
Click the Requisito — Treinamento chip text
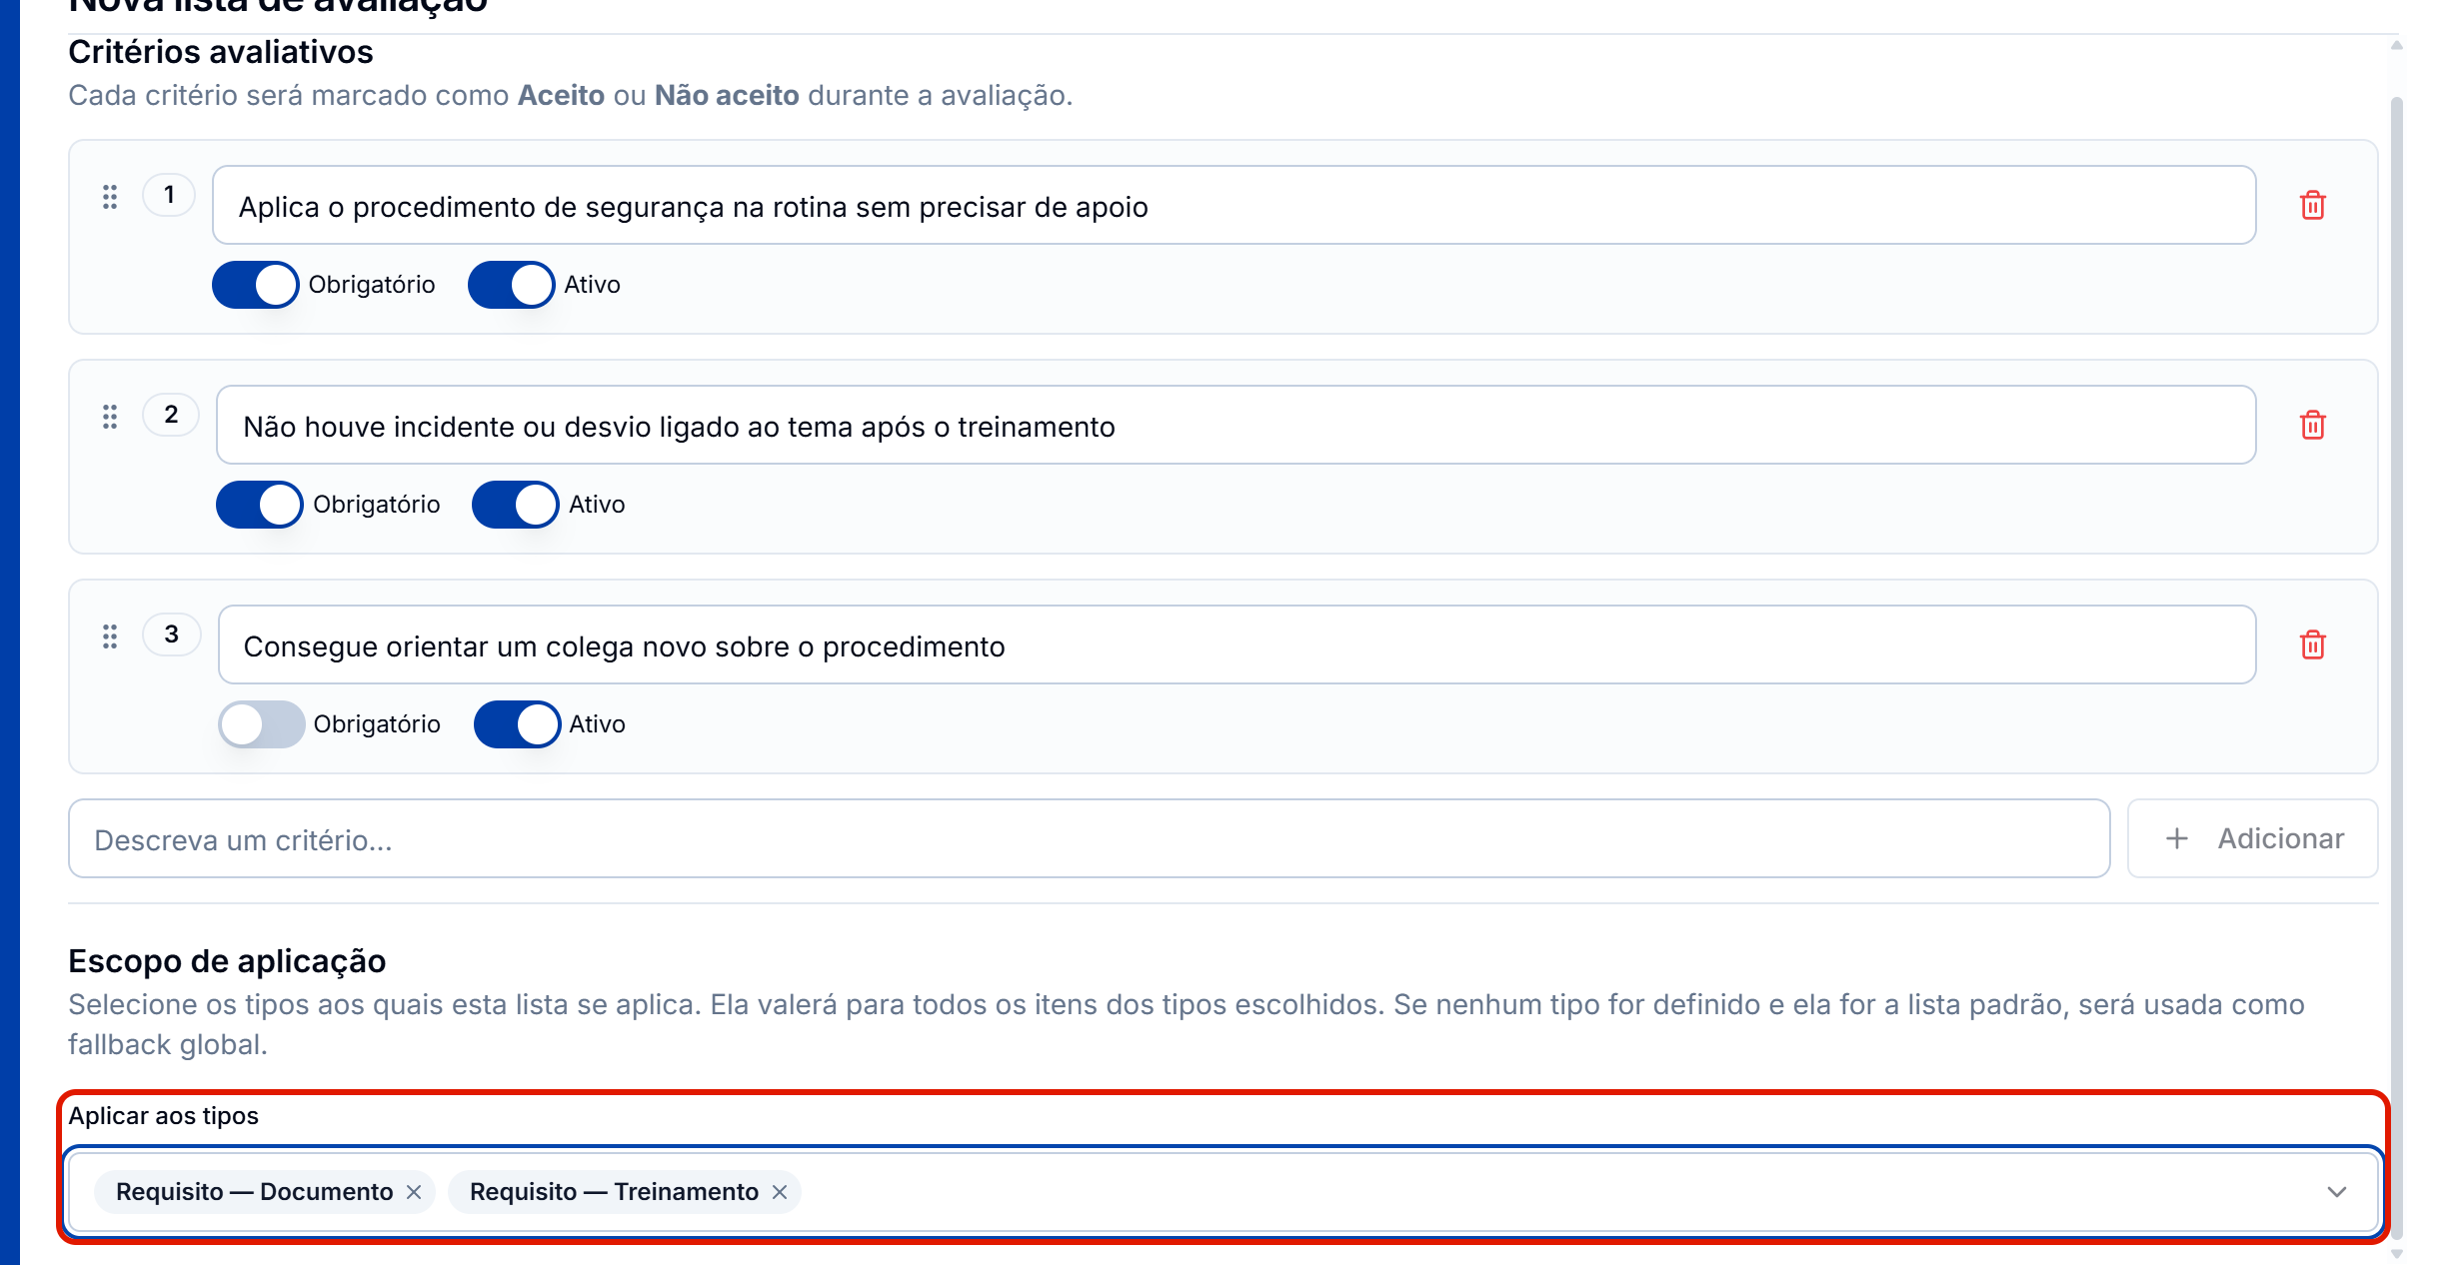[615, 1192]
